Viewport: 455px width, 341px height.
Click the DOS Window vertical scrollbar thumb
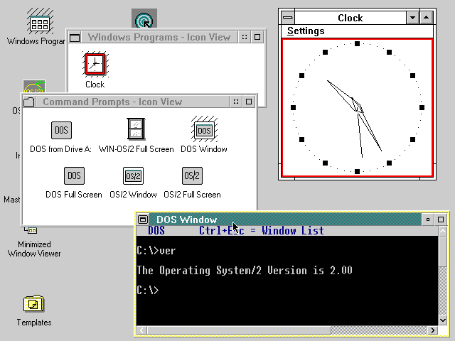click(443, 251)
